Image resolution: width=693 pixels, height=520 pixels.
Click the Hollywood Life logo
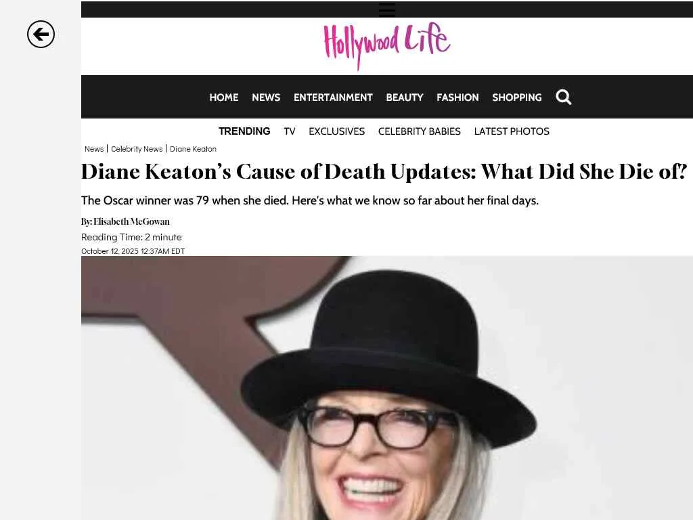pos(386,45)
